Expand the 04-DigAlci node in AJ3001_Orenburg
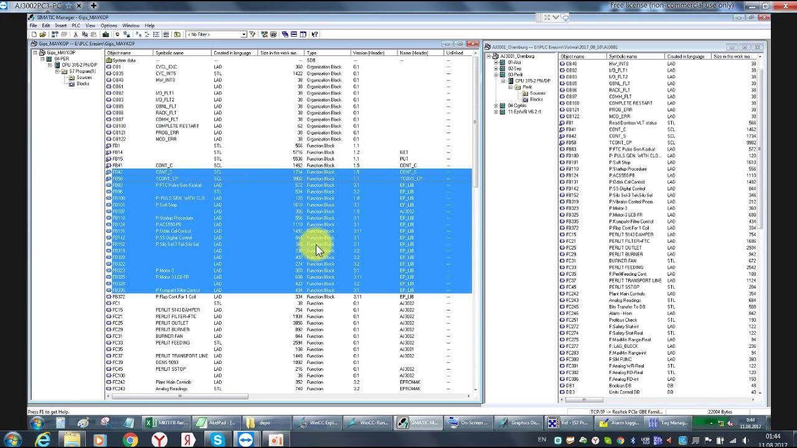Viewport: 797px width, 448px height. point(496,106)
